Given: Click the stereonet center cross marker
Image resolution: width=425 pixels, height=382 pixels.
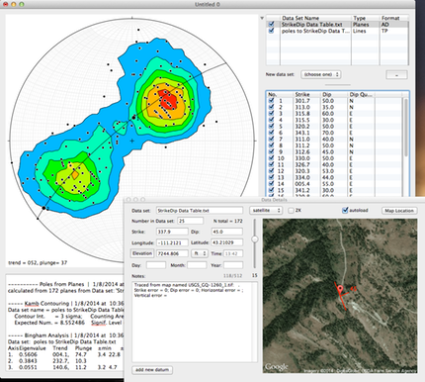Looking at the screenshot, I should pos(132,141).
